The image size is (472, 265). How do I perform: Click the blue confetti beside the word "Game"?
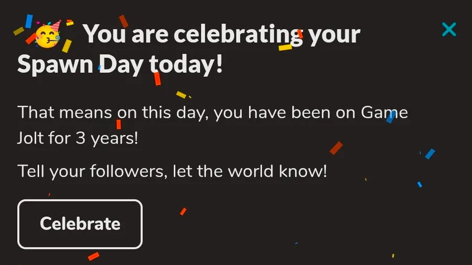point(390,117)
